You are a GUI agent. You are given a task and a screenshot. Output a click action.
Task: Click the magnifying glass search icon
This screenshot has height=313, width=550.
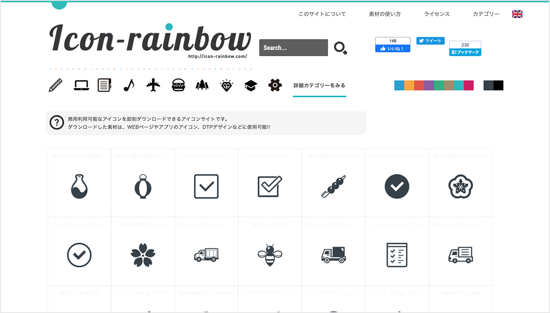[340, 47]
